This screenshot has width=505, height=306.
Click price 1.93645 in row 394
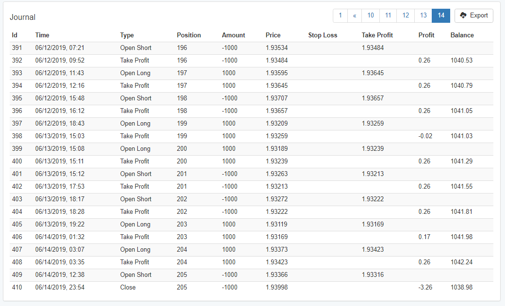click(x=277, y=85)
